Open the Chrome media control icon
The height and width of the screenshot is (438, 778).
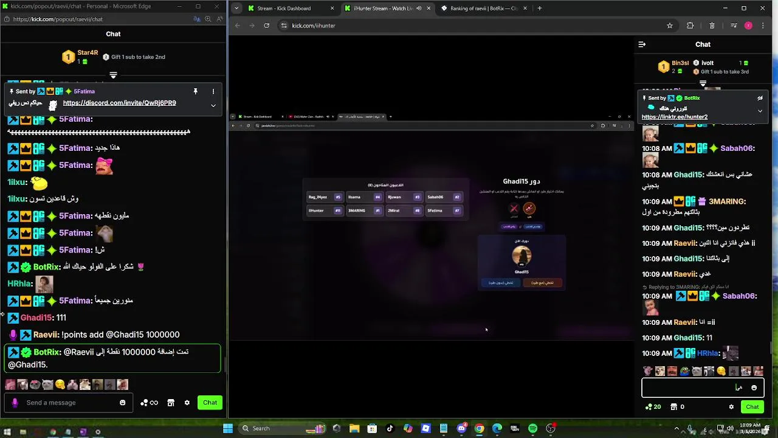click(x=734, y=26)
